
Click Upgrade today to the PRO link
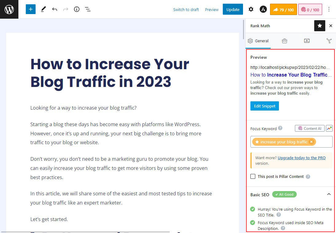click(x=302, y=158)
